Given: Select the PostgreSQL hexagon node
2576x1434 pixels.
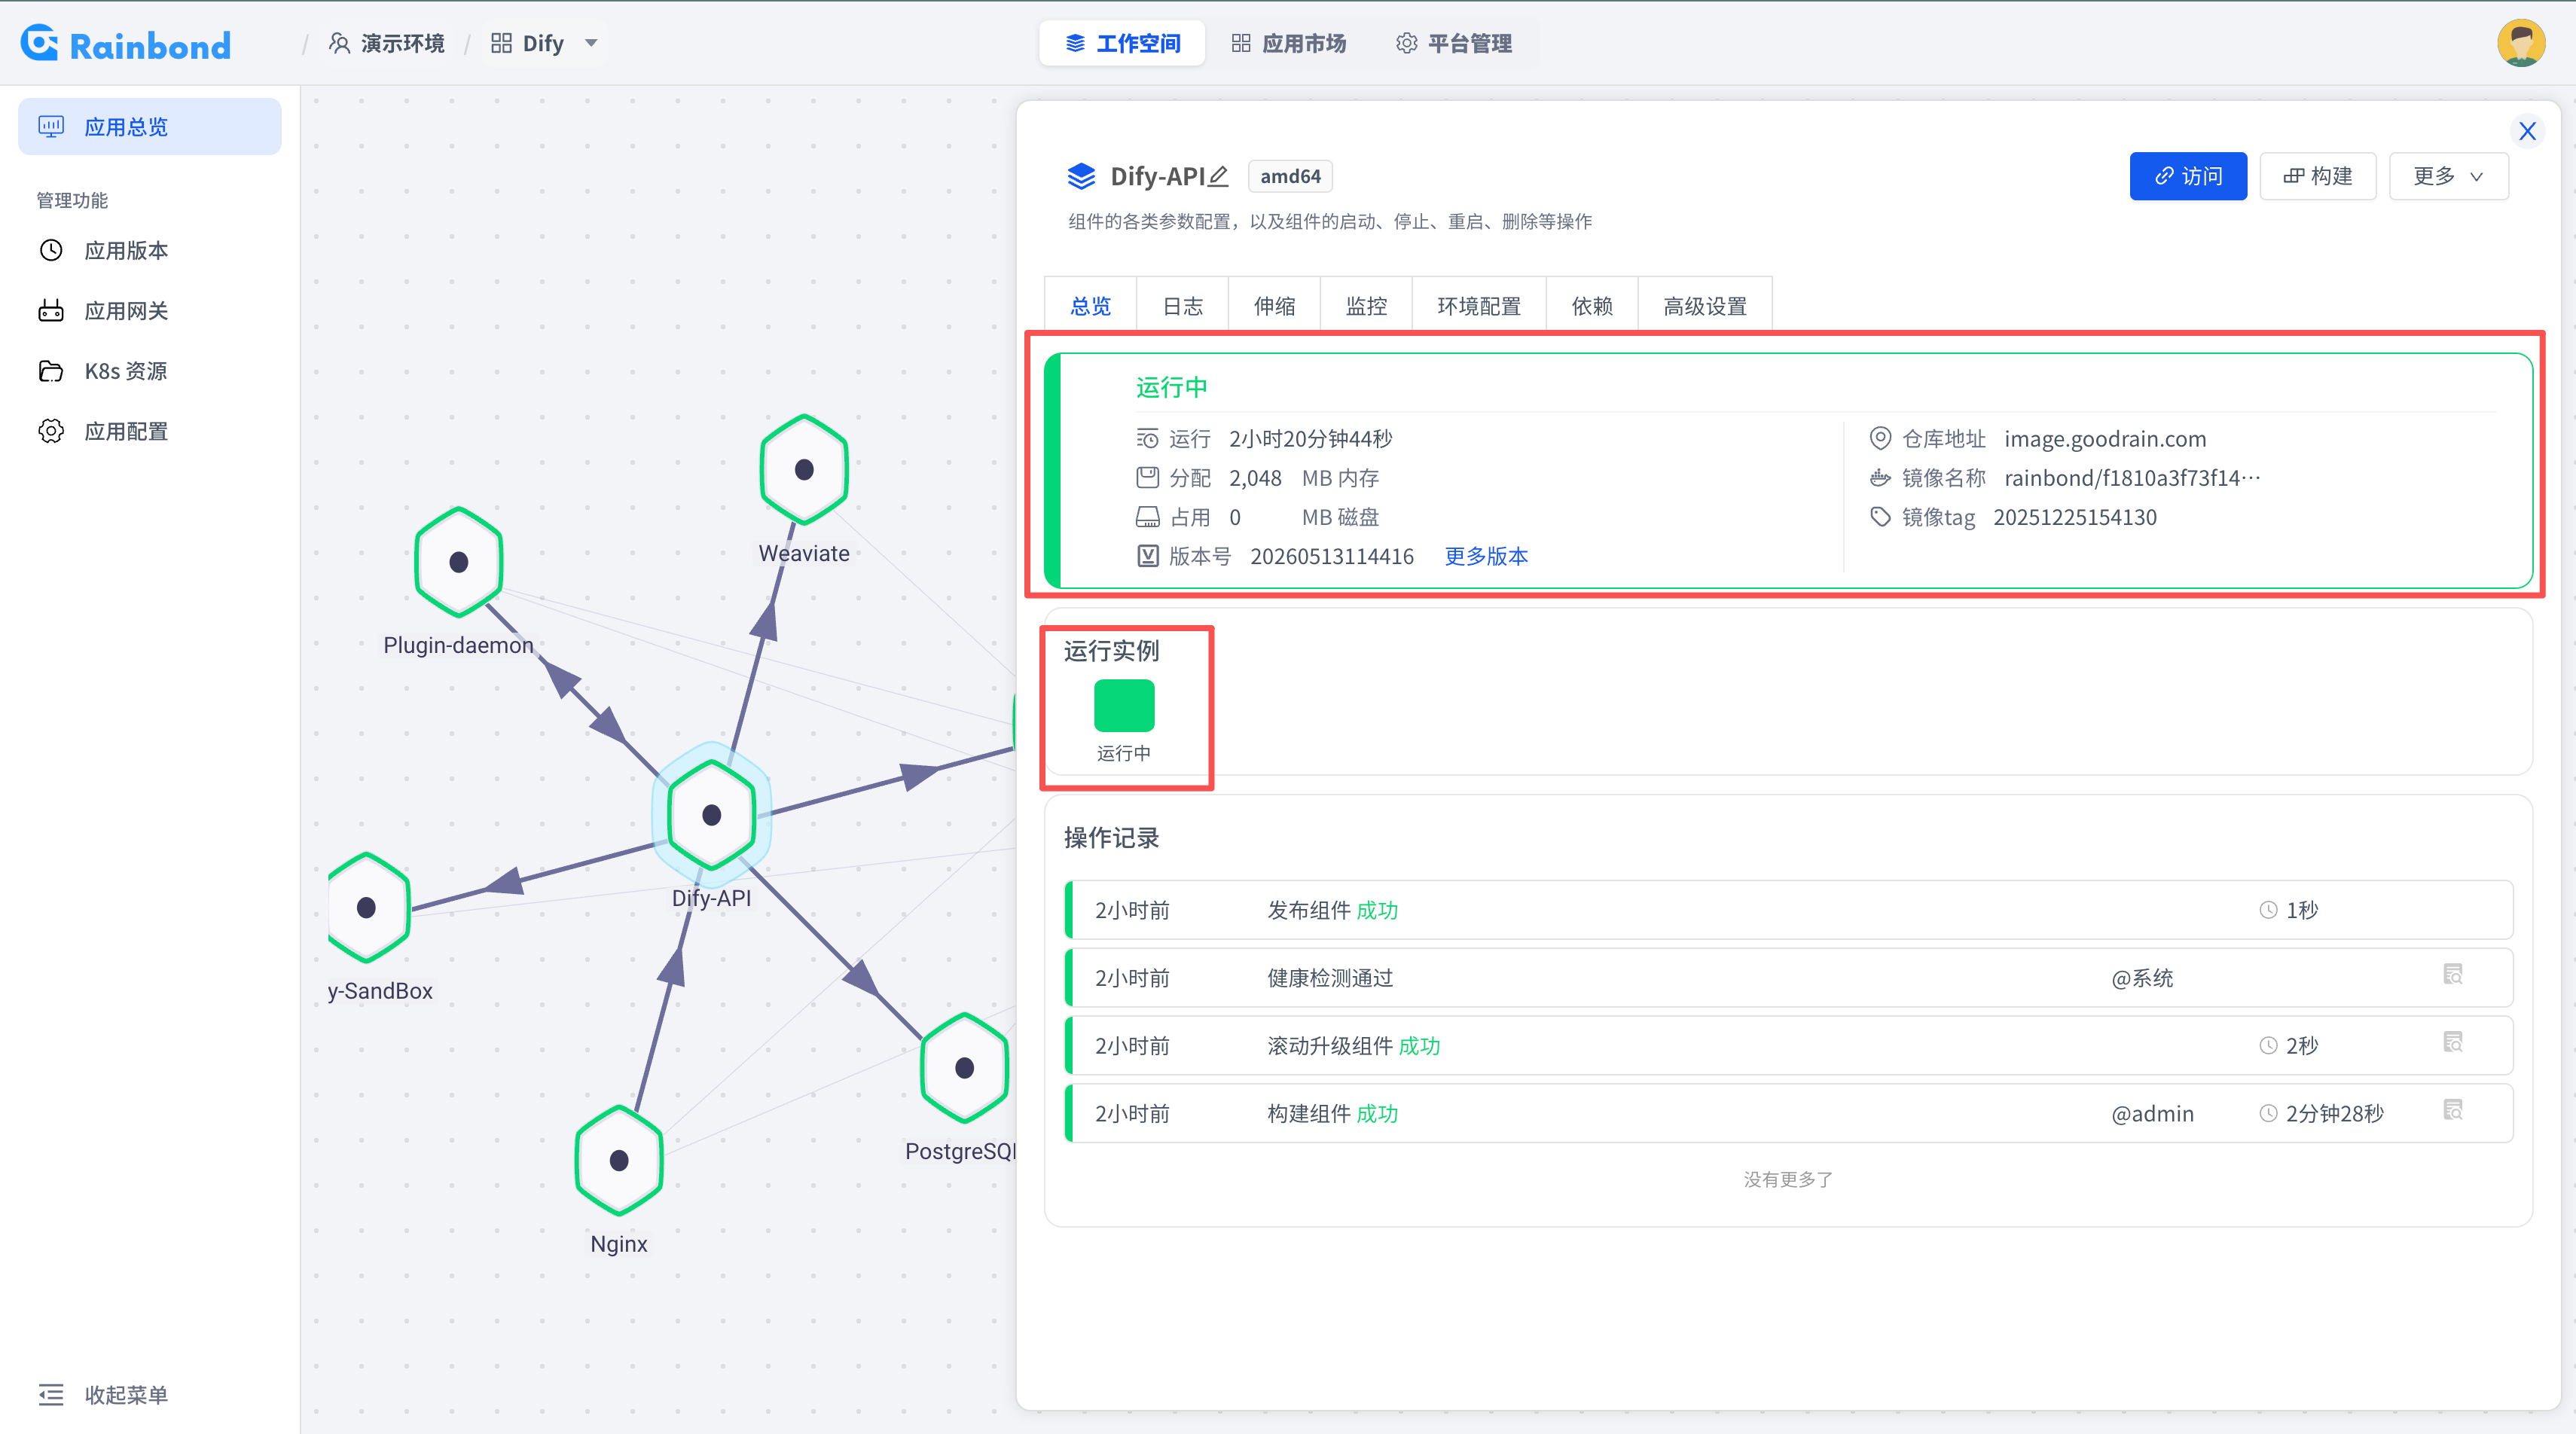Looking at the screenshot, I should click(x=964, y=1068).
